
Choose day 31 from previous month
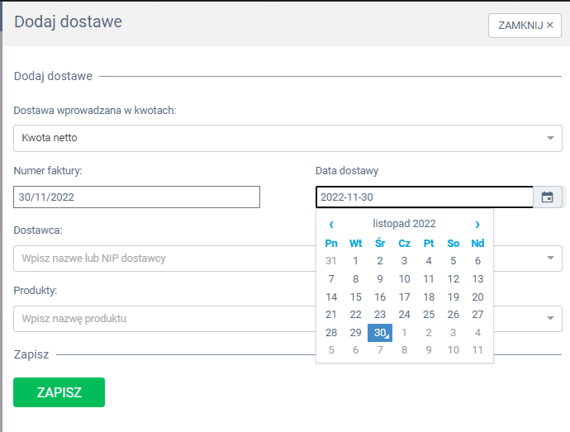click(331, 261)
